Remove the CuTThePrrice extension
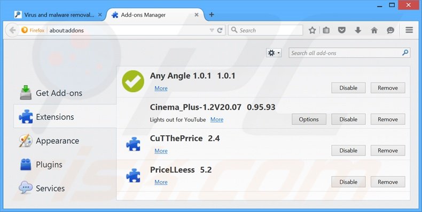Viewport: 422px width, 212px height. pos(388,151)
